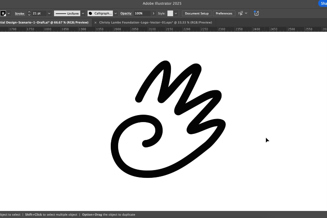Click the Opacity 100% value field
Image resolution: width=327 pixels, height=218 pixels.
pyautogui.click(x=142, y=14)
